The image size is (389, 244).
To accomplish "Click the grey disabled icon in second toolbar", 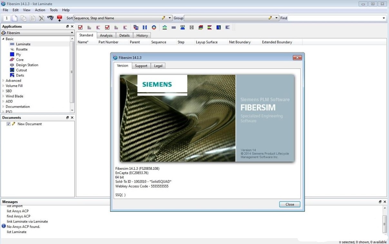I will [192, 27].
